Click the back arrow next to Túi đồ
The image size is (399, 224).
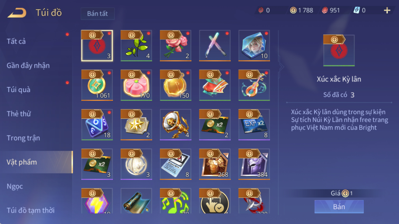pos(17,13)
